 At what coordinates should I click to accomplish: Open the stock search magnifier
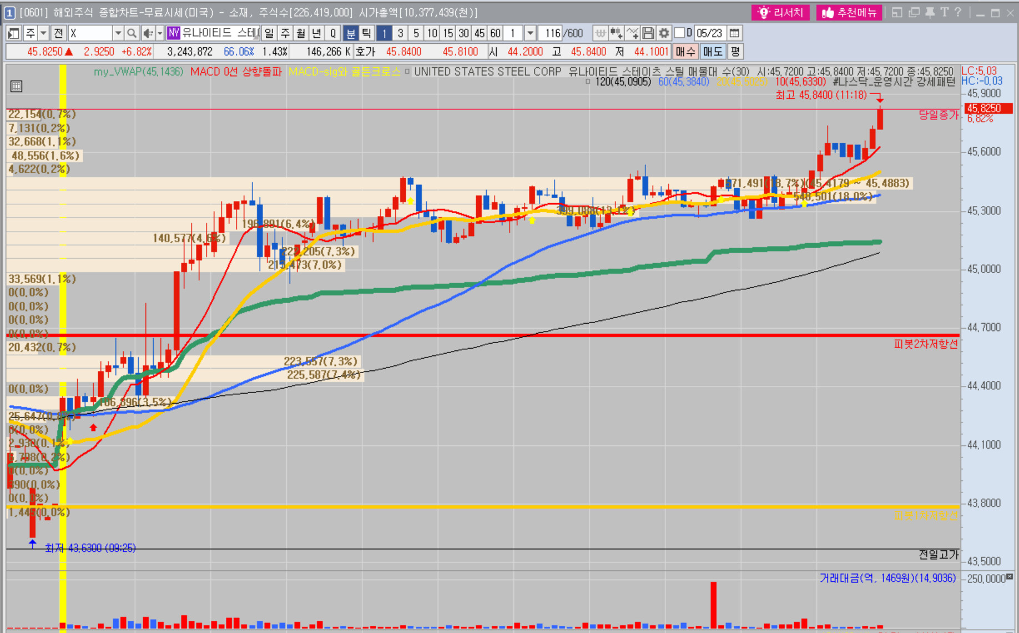click(132, 33)
